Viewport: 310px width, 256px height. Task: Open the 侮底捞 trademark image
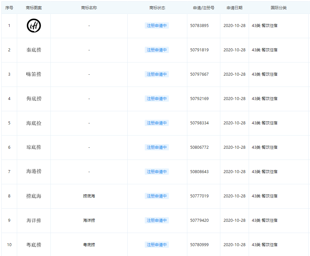34,99
